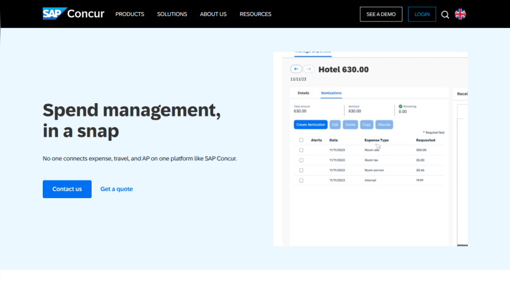The height and width of the screenshot is (286, 510).
Task: Click the 500.00 requested amount
Action: pyautogui.click(x=421, y=150)
